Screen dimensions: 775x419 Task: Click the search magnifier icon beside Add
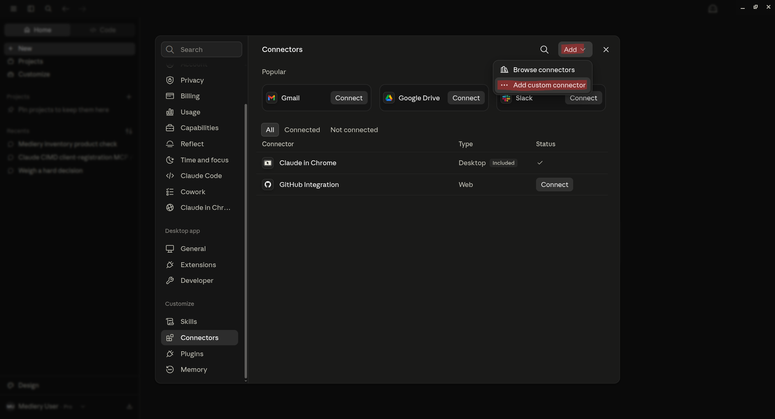click(x=545, y=50)
